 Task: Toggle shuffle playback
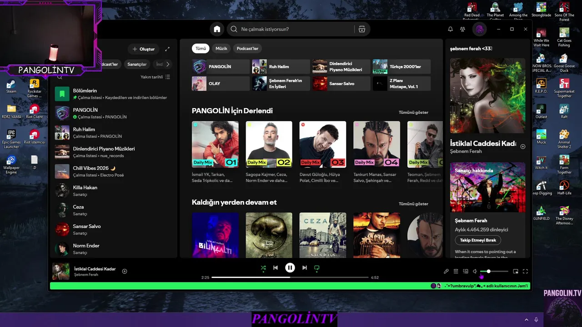click(x=263, y=268)
